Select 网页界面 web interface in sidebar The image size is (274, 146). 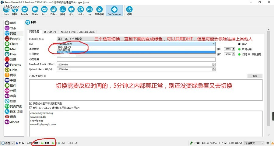tap(13, 106)
